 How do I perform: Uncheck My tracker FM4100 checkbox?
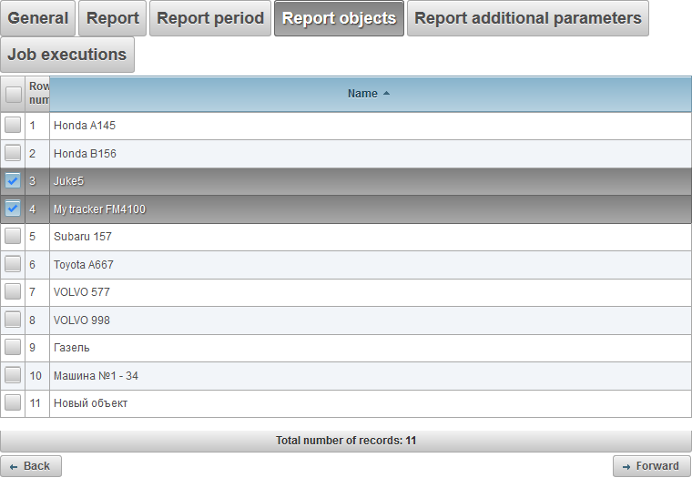(13, 208)
